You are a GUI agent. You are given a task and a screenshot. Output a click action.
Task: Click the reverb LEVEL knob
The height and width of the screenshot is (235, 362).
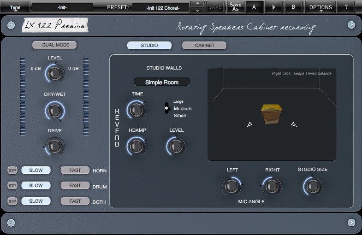[176, 146]
